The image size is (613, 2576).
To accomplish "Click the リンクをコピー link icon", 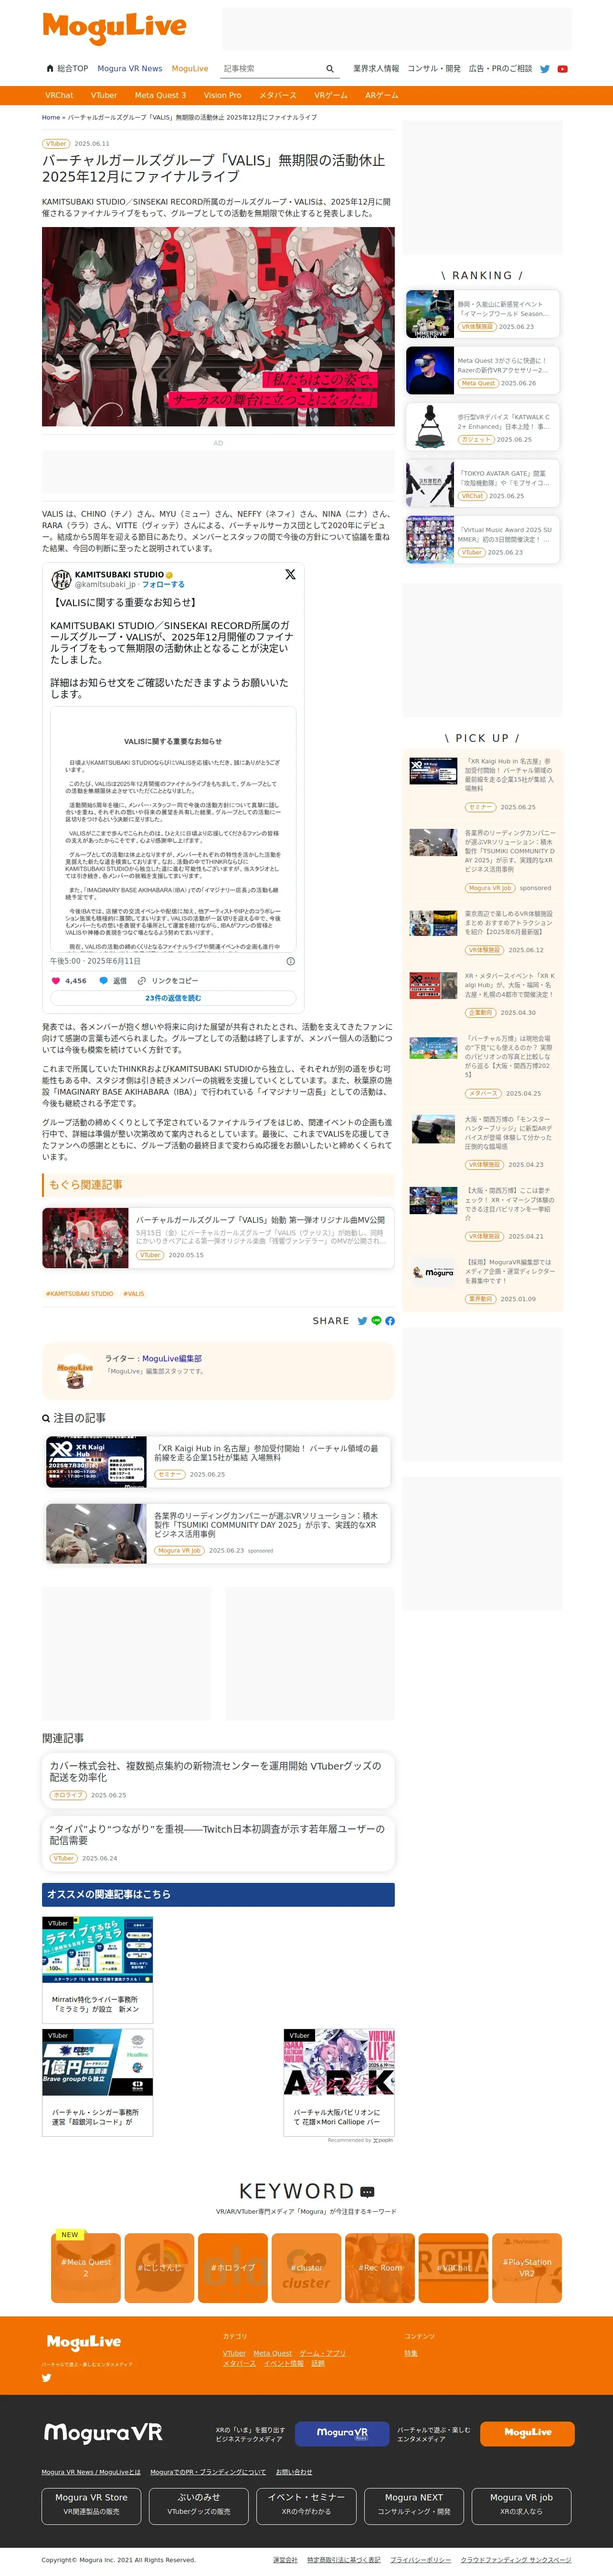I will (x=142, y=980).
